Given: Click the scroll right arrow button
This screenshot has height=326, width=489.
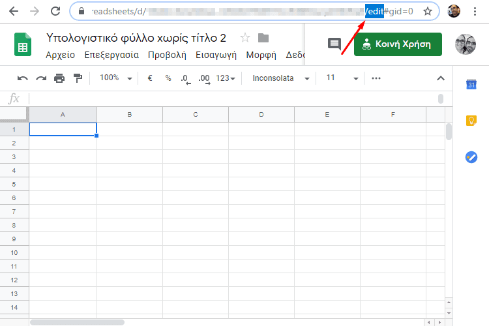Looking at the screenshot, I should 439,322.
